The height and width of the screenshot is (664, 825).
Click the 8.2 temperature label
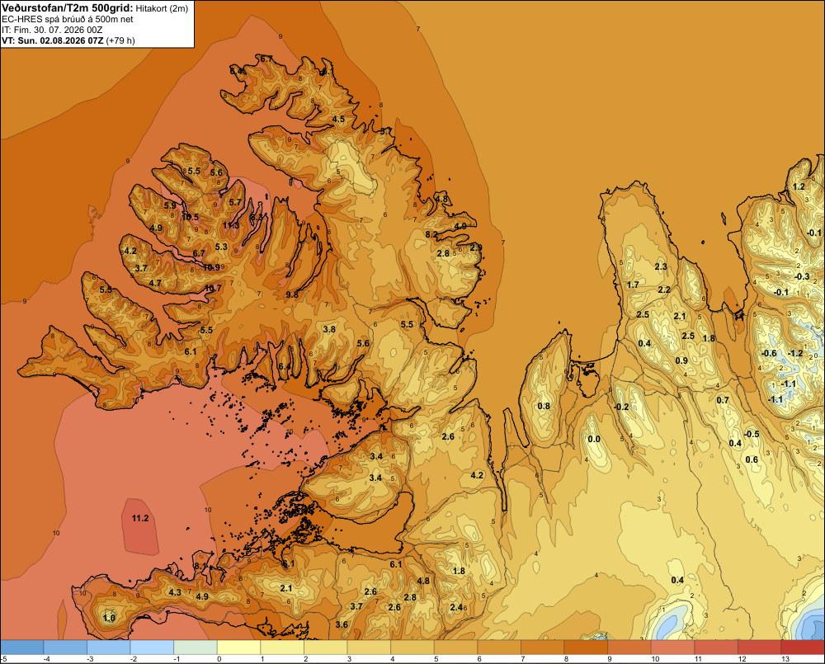click(431, 234)
